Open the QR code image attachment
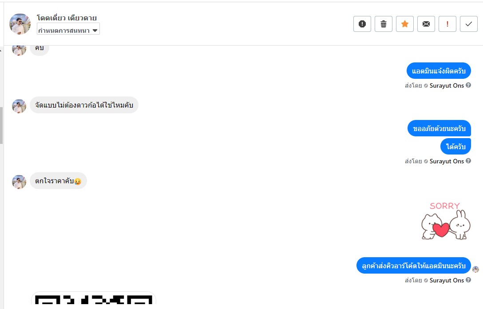Viewport: 483px width, 309px height. [94, 298]
